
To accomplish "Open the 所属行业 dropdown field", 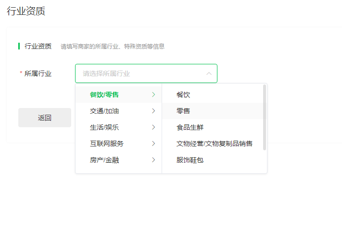I will pyautogui.click(x=146, y=73).
